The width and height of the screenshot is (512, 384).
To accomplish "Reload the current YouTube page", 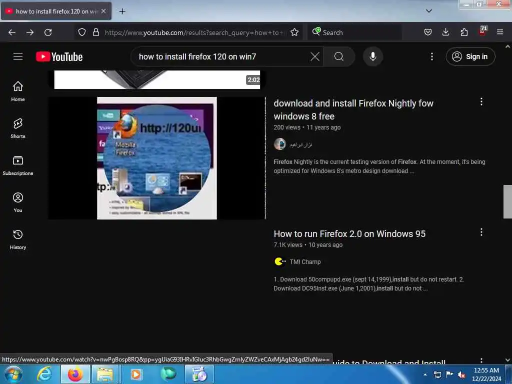I will 48,32.
